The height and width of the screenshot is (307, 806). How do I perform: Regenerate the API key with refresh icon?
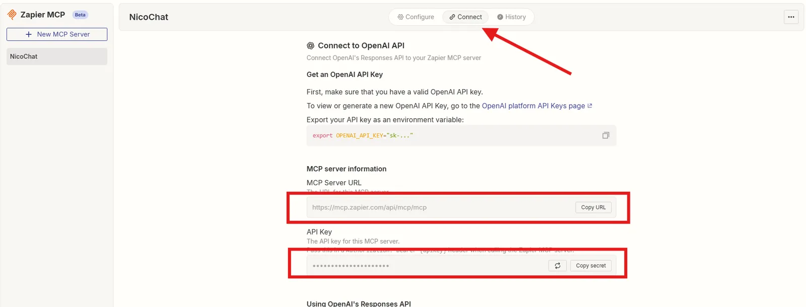[x=558, y=266]
